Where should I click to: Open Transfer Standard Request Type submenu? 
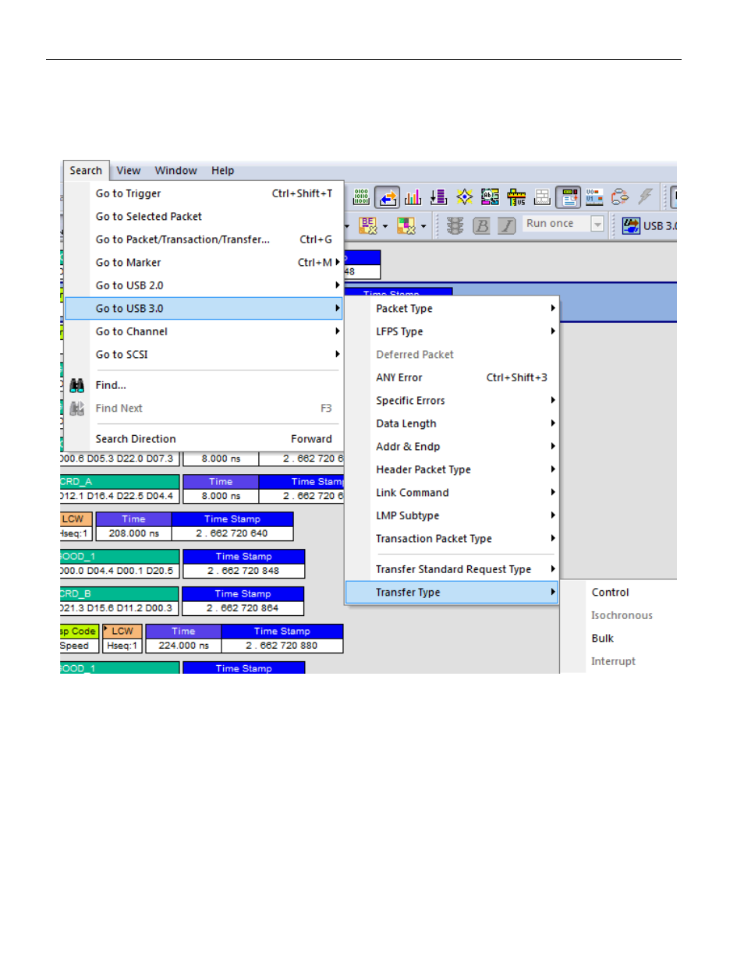(452, 569)
